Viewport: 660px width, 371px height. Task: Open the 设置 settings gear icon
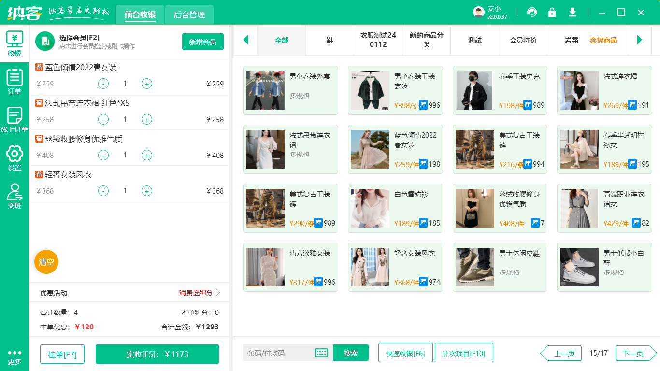pos(14,157)
